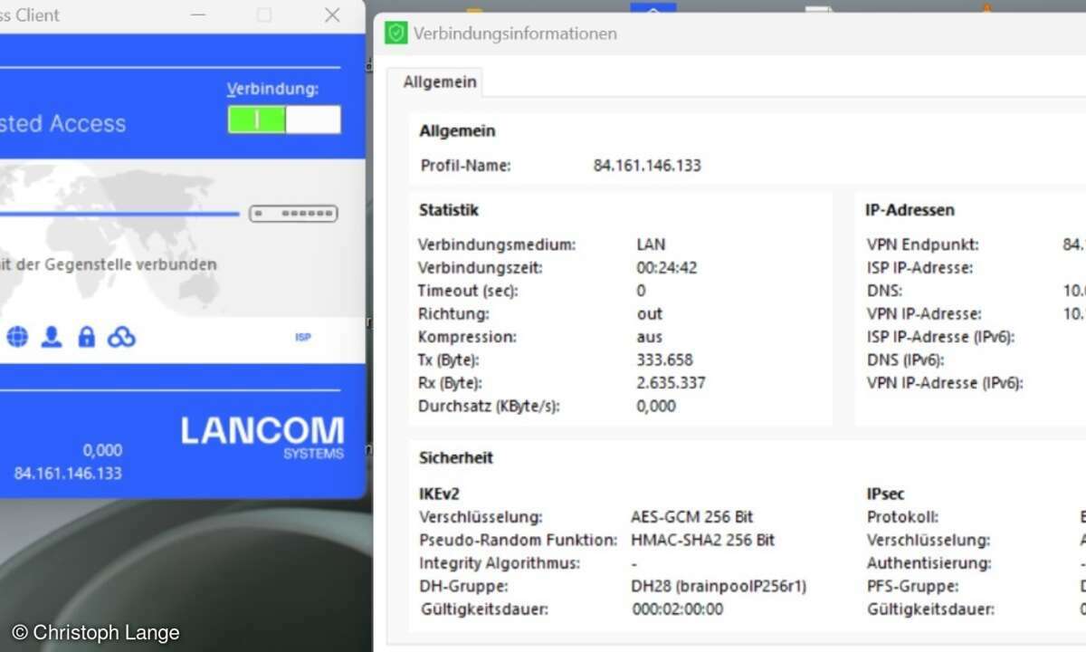Screen dimensions: 1086x652
Task: Click the IKEv2 Gültigkeitsdauer value 000:02:00:00
Action: click(678, 609)
